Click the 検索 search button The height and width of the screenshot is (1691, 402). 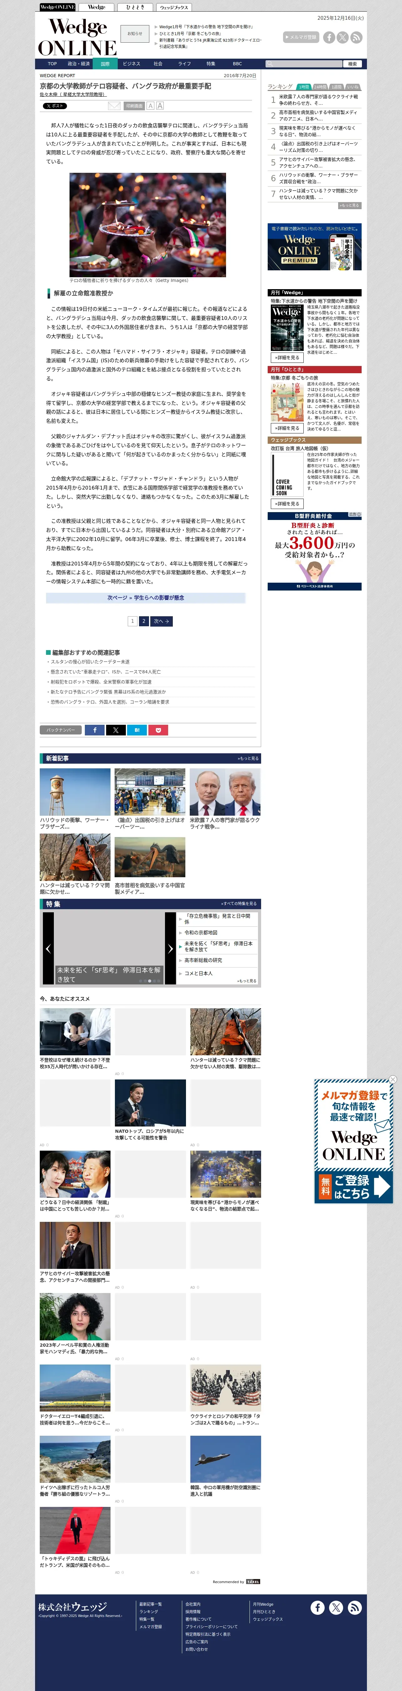point(352,64)
